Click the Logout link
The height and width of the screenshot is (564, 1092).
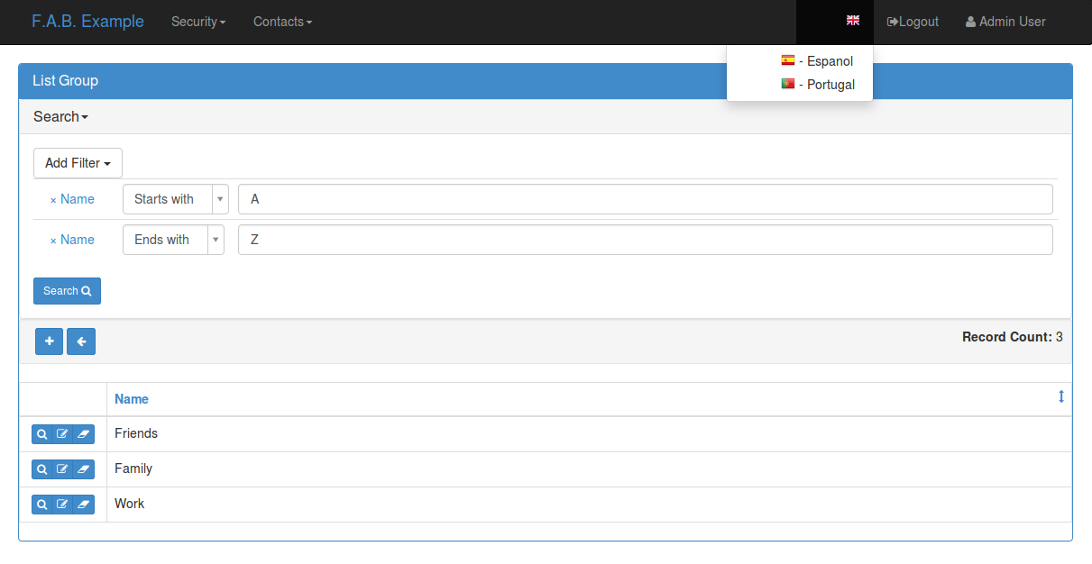913,22
